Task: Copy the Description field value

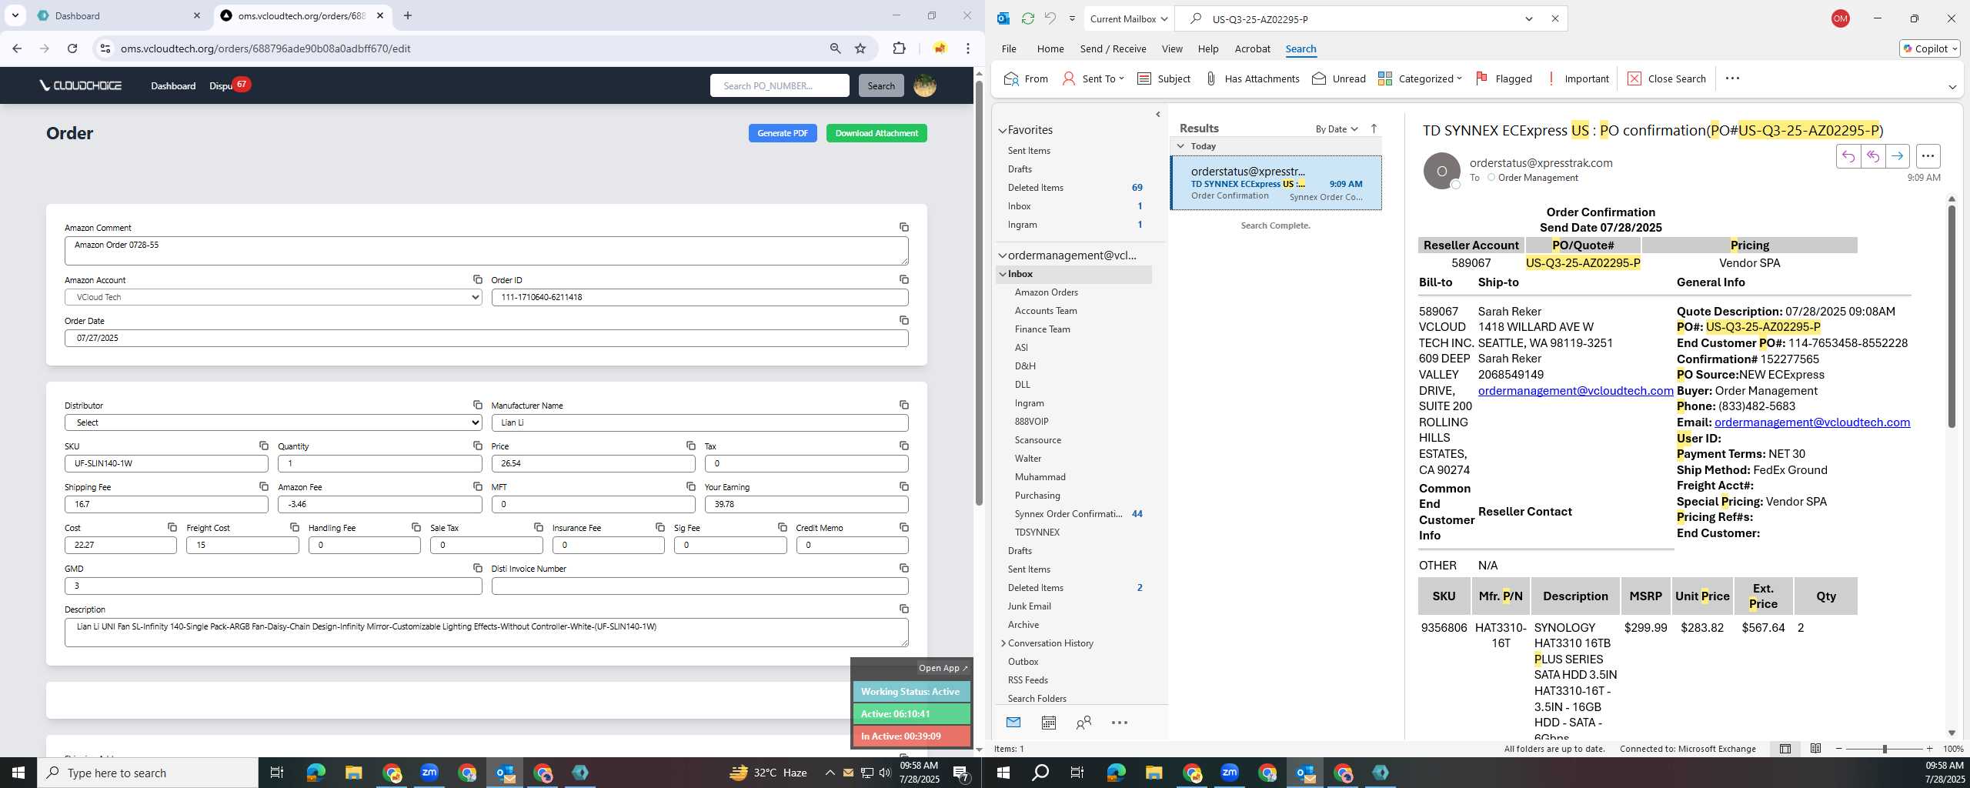Action: coord(904,609)
